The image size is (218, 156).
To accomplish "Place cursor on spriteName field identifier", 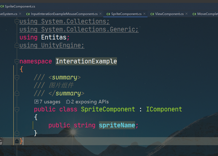I will [x=117, y=125].
